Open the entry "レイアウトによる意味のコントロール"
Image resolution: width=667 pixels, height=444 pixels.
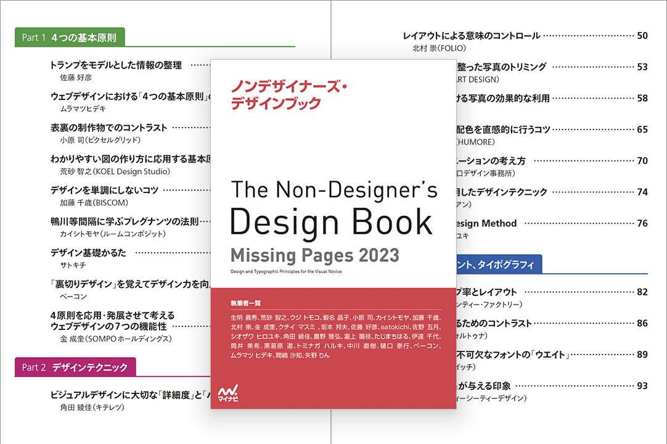click(x=472, y=36)
